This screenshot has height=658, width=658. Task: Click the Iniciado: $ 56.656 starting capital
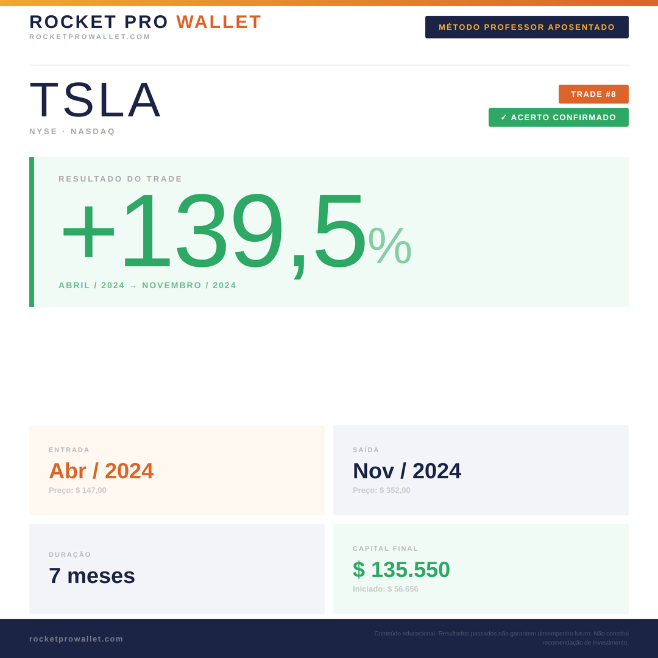[385, 589]
